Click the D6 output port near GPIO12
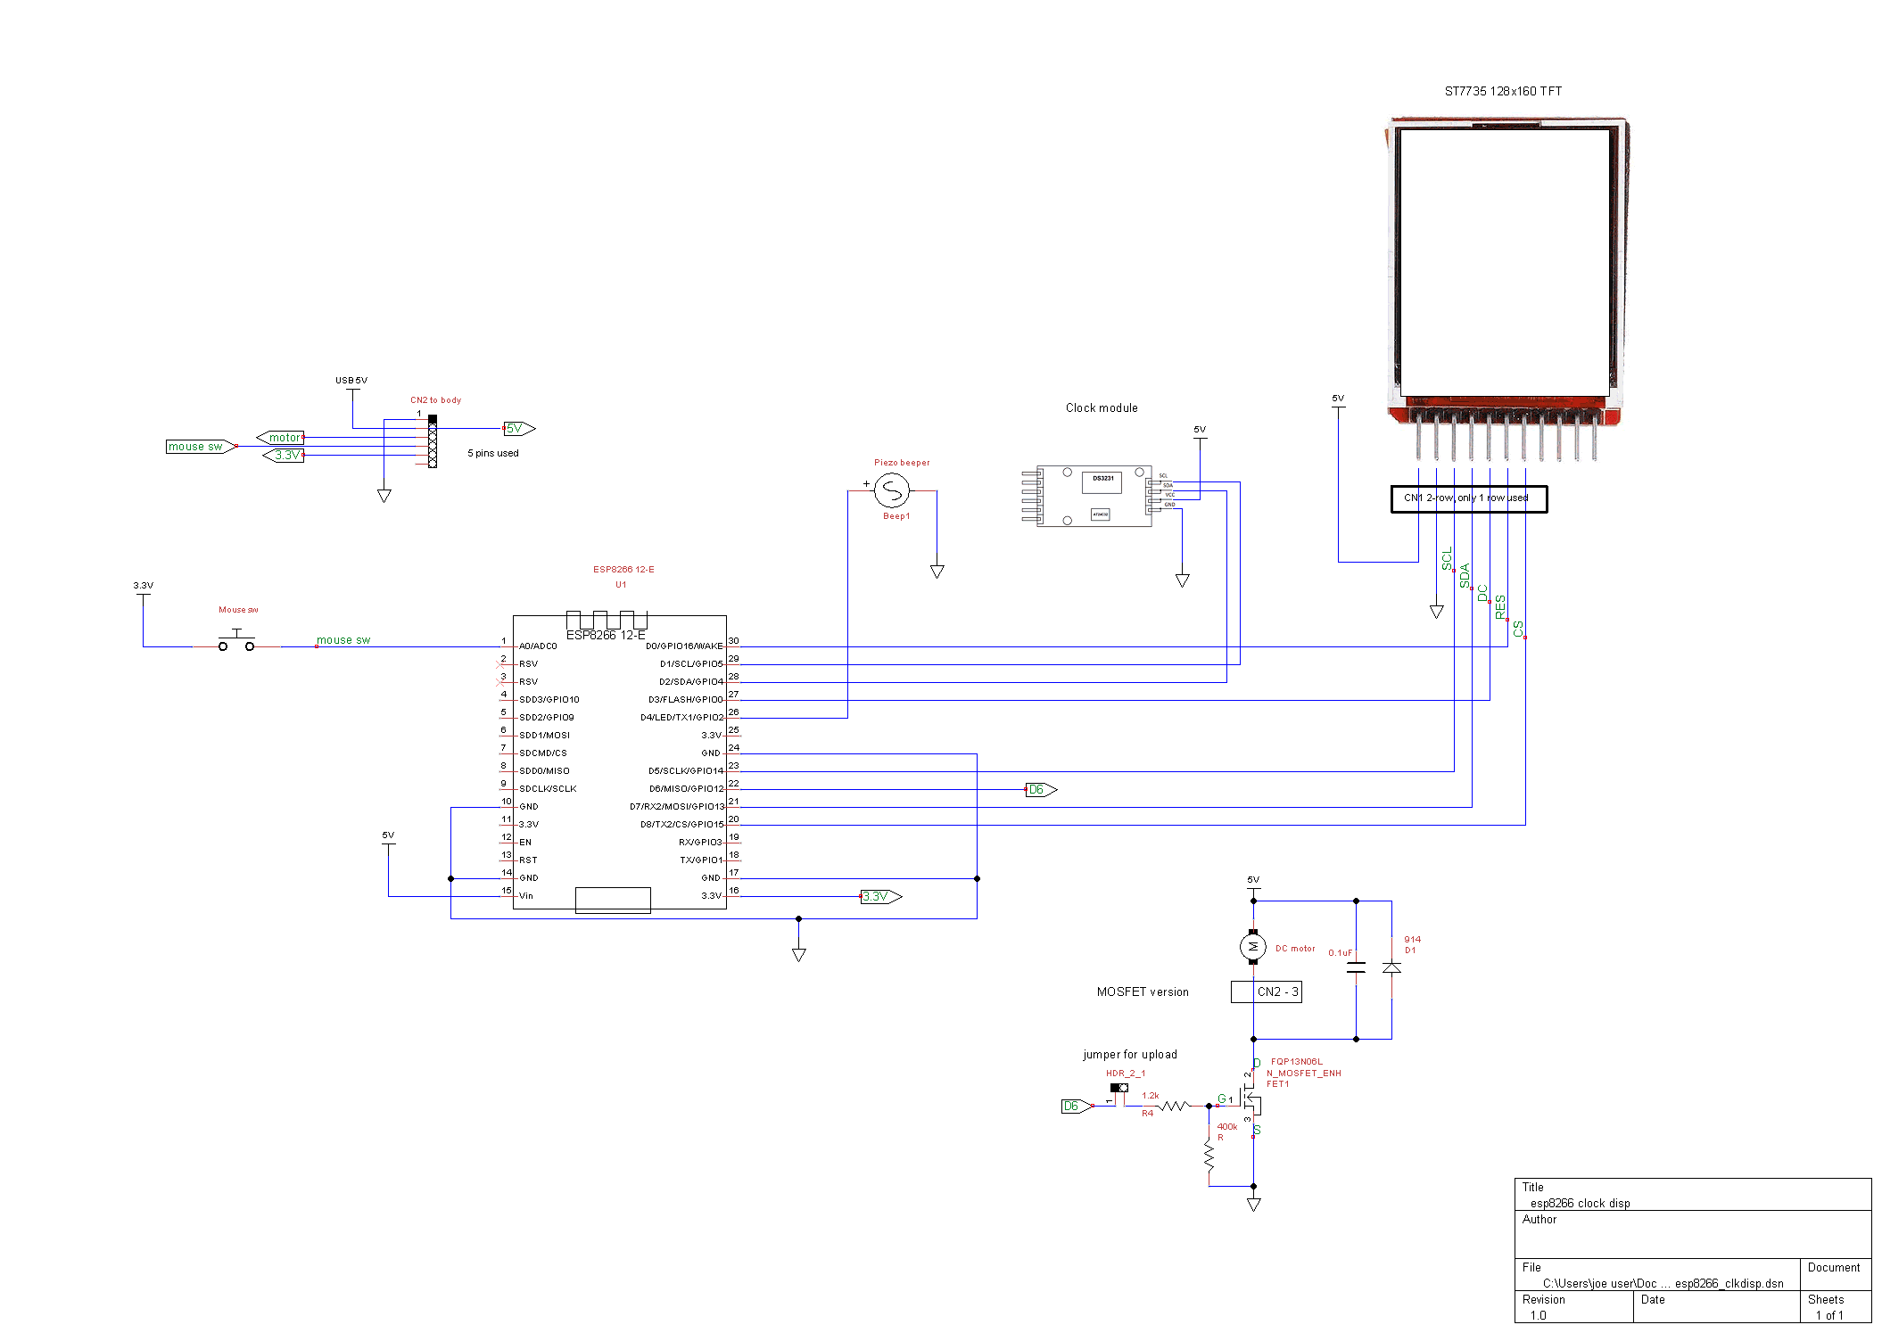Screen dimensions: 1882x1333 point(1040,789)
